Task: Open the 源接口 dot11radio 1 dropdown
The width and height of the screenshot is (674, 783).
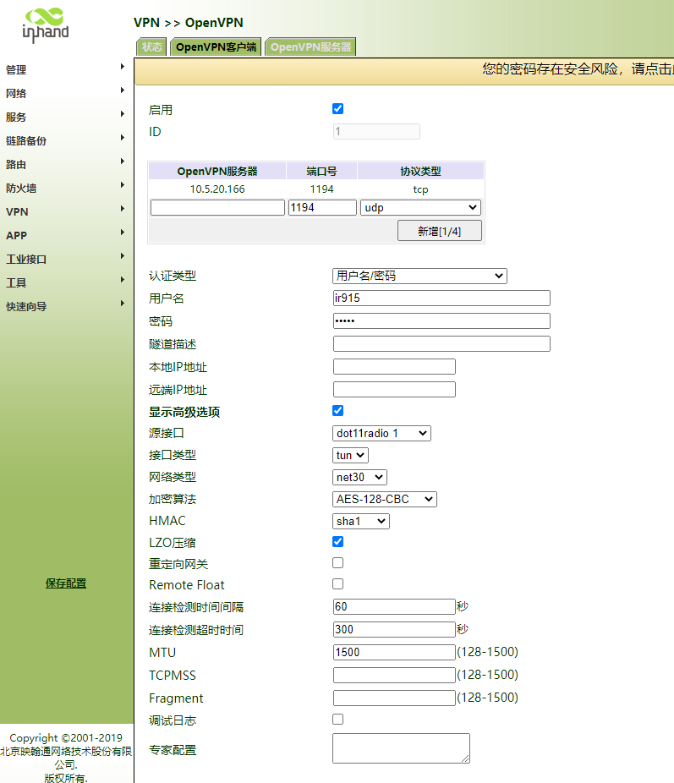Action: pyautogui.click(x=381, y=433)
